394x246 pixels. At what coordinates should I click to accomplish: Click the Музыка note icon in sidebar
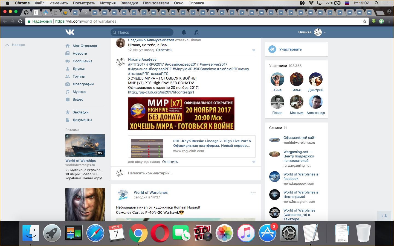(68, 92)
